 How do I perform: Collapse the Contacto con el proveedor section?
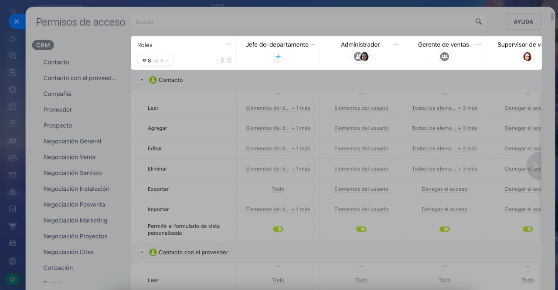(142, 253)
